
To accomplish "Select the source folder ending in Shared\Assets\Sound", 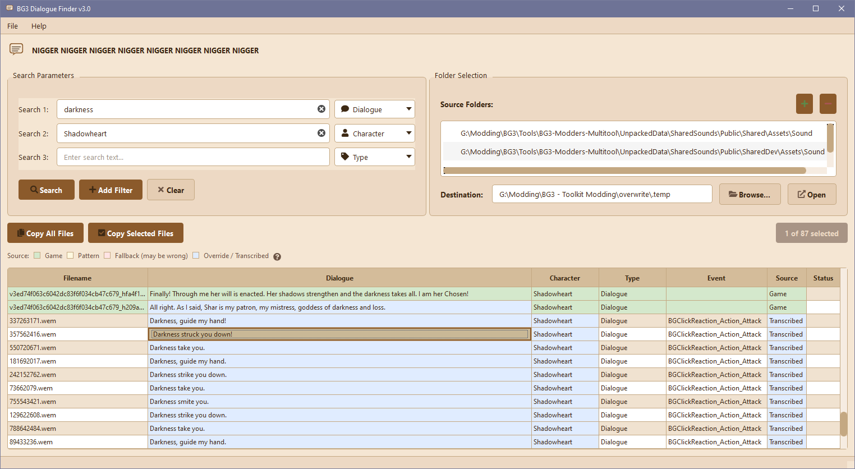I will tap(635, 133).
